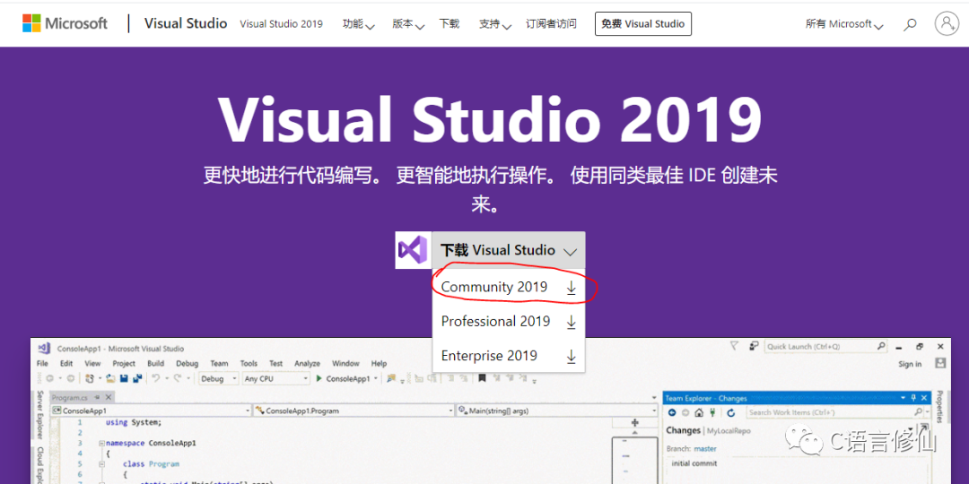
Task: Open the Any CPU platform dropdown
Action: coord(275,378)
